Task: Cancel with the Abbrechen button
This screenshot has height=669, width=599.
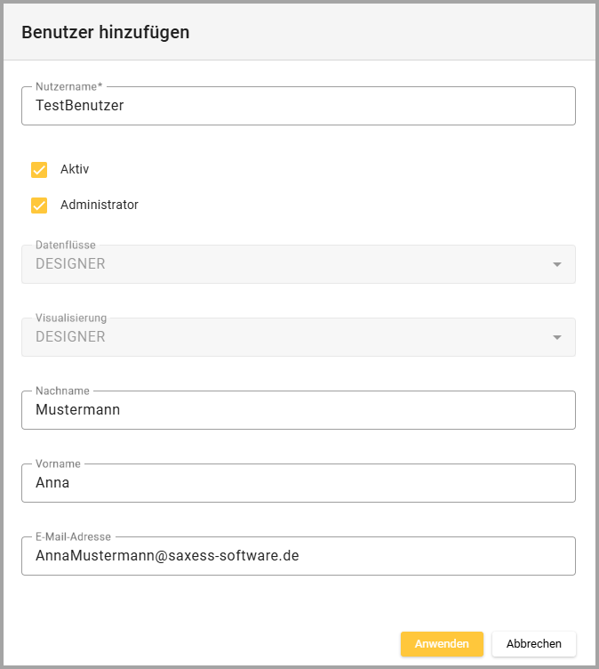Action: coord(533,644)
